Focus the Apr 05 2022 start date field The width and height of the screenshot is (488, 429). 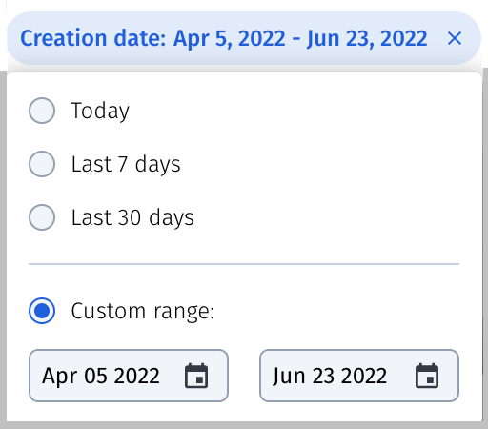(129, 376)
